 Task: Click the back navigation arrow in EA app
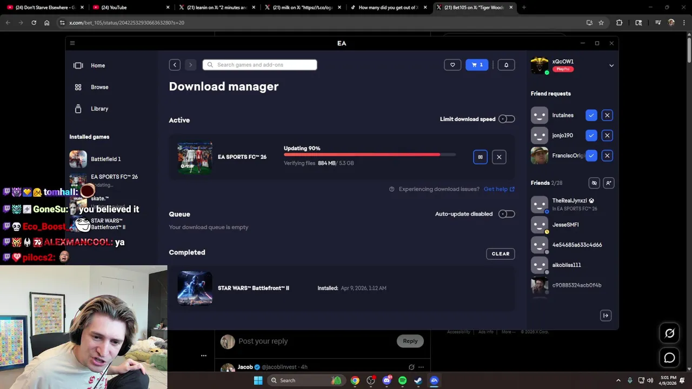pyautogui.click(x=175, y=65)
